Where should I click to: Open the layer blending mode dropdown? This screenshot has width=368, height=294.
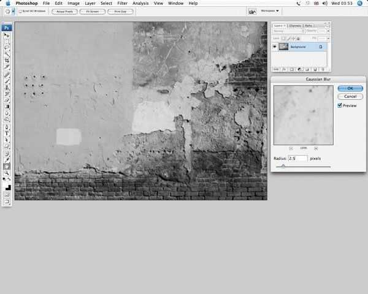288,30
